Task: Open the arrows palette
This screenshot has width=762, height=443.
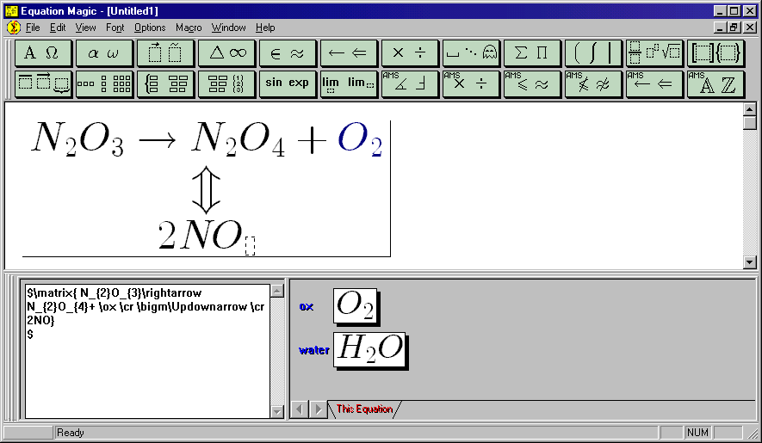Action: [x=349, y=53]
